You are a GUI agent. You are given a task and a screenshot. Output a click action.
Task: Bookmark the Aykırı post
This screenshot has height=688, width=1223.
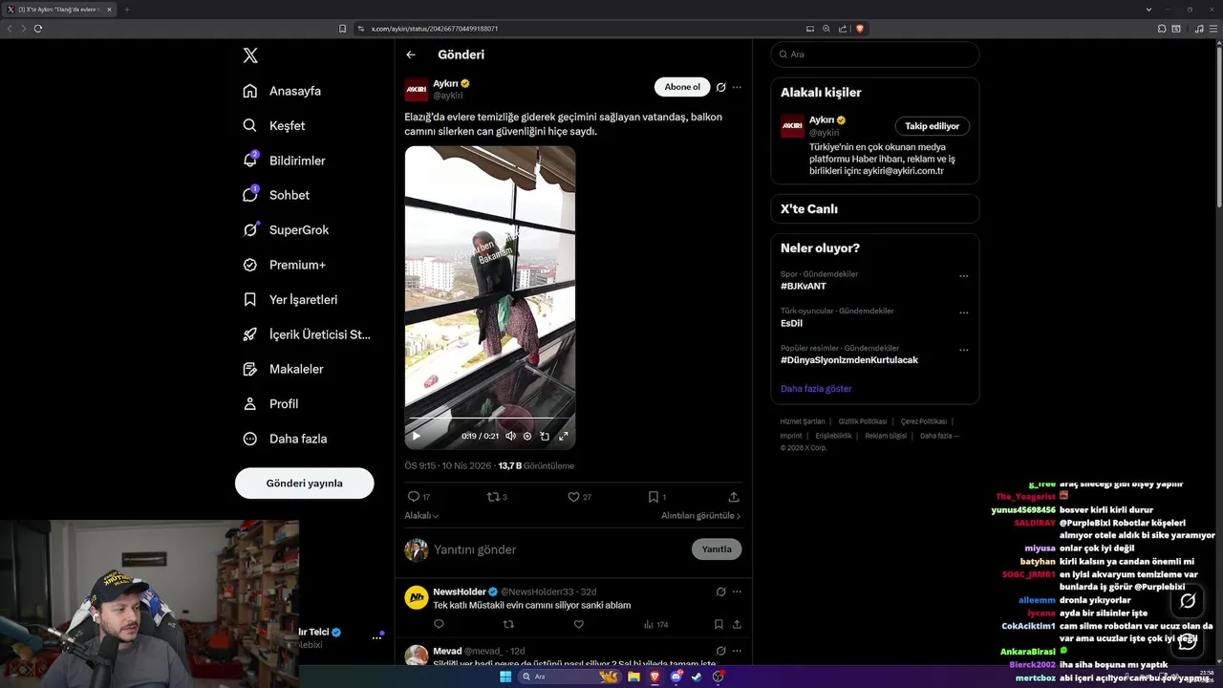coord(656,497)
